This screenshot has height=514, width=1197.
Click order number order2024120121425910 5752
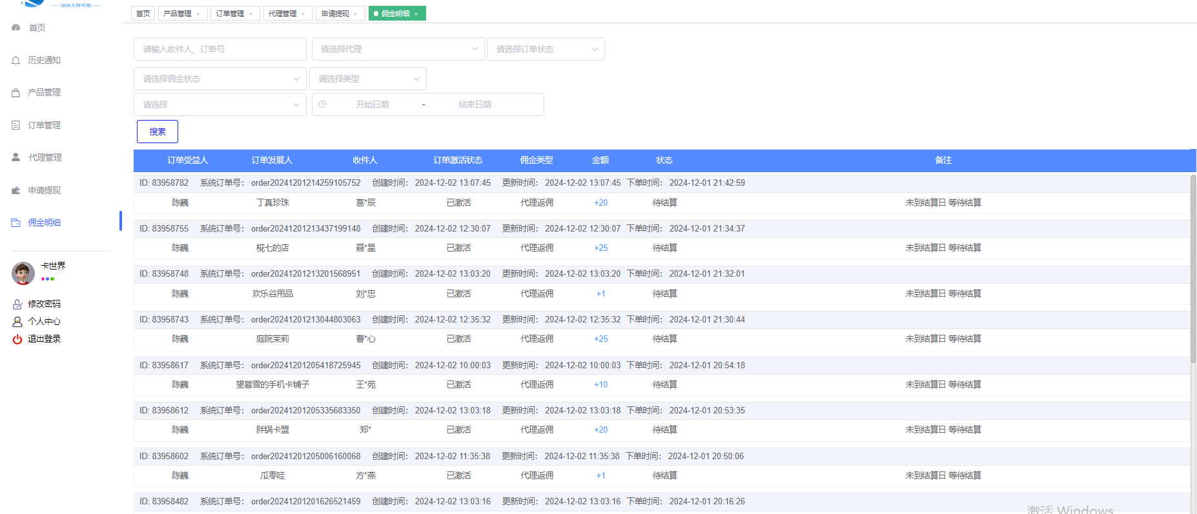[x=306, y=183]
